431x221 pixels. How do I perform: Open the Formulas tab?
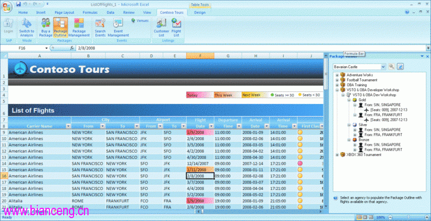[90, 13]
